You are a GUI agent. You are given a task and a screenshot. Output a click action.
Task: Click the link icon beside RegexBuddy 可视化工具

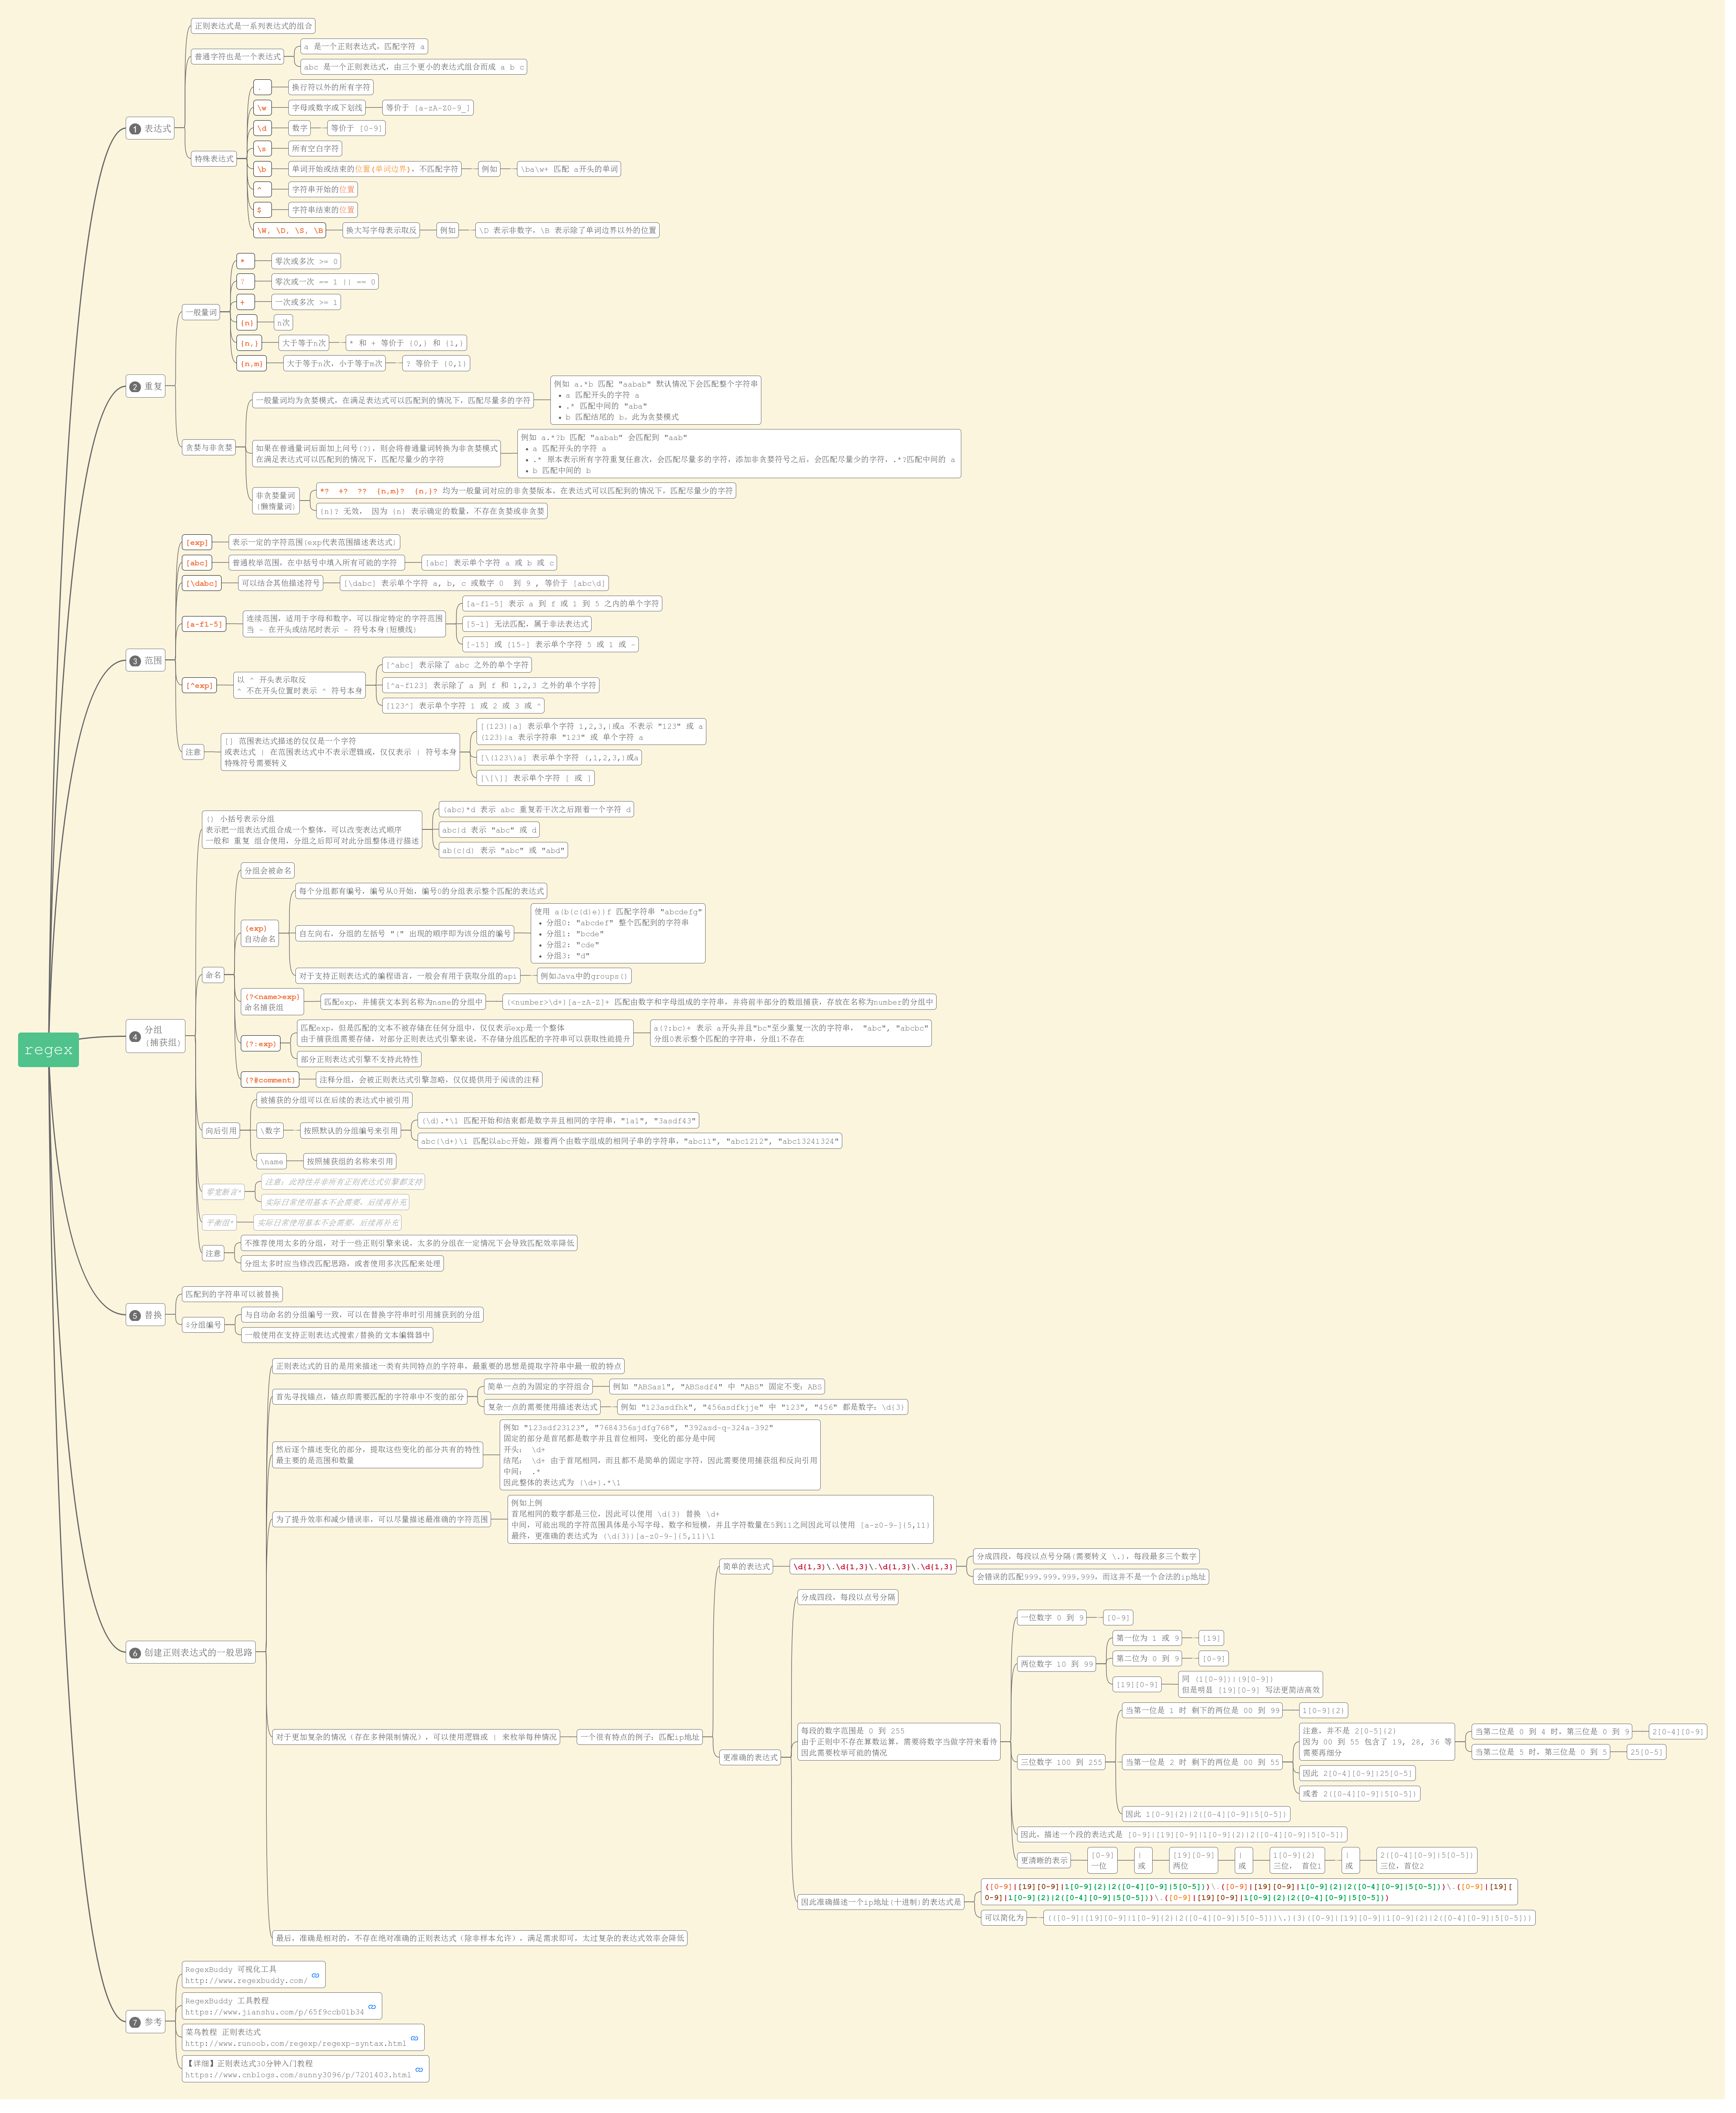pyautogui.click(x=316, y=1975)
